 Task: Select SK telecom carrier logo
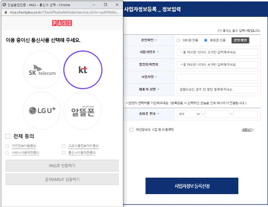pyautogui.click(x=42, y=70)
